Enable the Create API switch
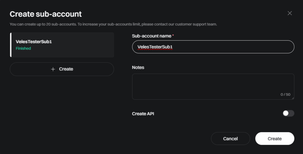The height and width of the screenshot is (154, 303). (x=288, y=113)
